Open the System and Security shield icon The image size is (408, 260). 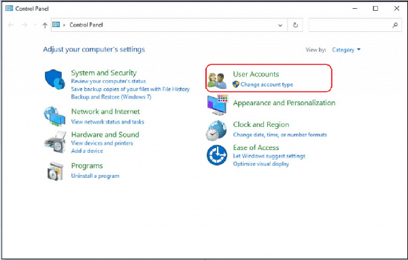click(54, 79)
